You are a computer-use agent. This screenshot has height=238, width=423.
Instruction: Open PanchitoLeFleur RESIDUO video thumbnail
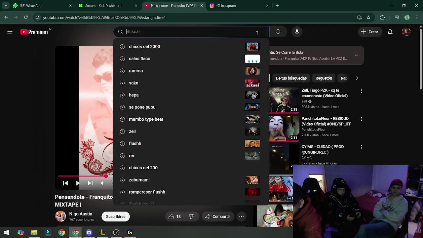point(284,128)
